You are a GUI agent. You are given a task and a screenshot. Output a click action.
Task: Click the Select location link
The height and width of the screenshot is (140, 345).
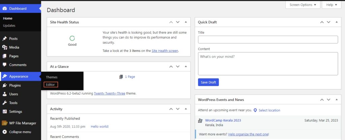[x=269, y=110]
